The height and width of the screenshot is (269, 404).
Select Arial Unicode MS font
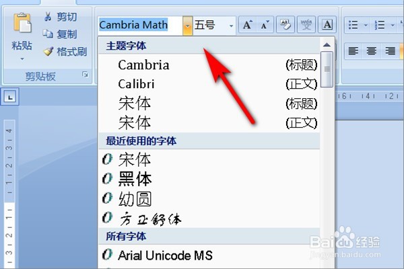[209, 255]
